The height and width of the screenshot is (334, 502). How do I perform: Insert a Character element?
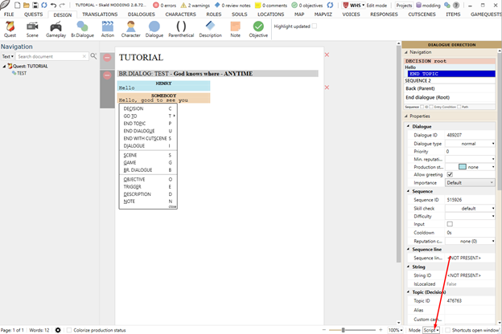[x=130, y=30]
